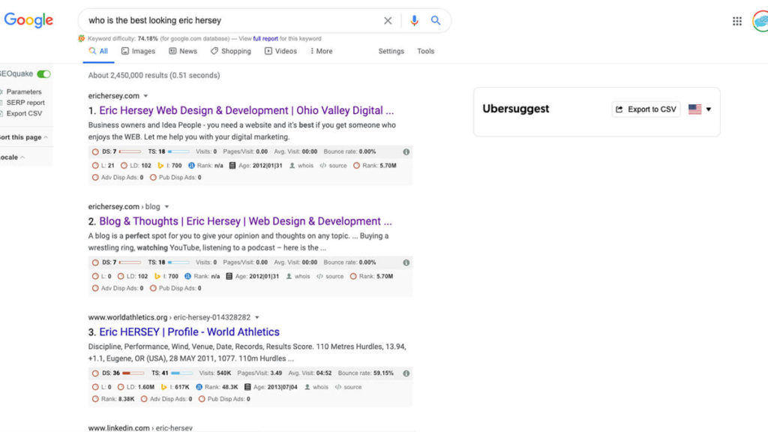Click info icon in World Athletics SEOquake bar
Viewport: 768px width, 432px height.
(x=406, y=373)
